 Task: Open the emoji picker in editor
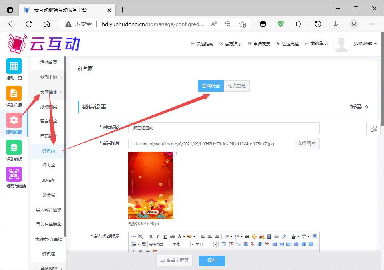pyautogui.click(x=254, y=237)
